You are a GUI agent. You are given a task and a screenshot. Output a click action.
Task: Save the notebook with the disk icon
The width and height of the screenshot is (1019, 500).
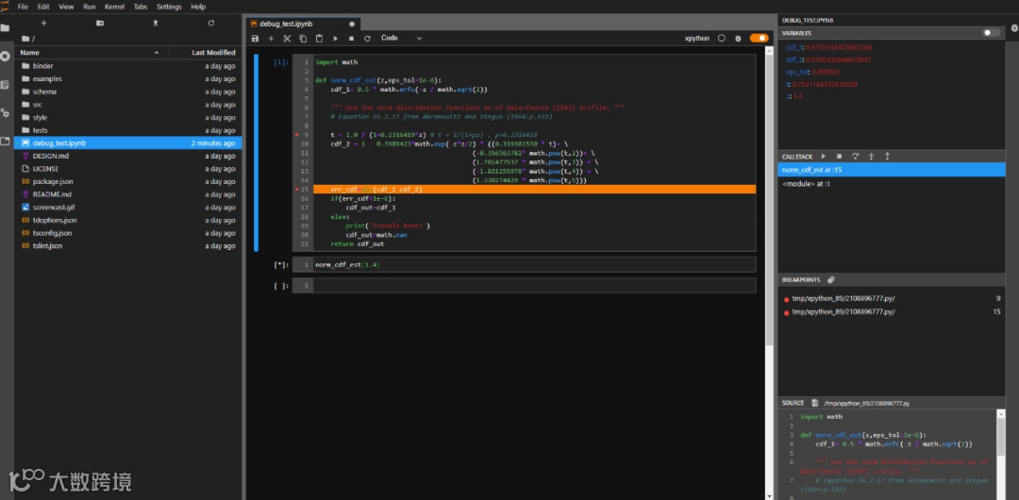(255, 39)
